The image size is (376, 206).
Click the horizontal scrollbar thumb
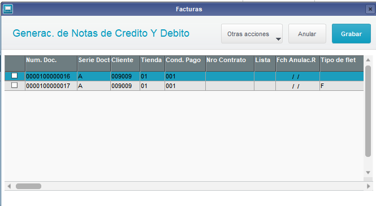(28, 186)
